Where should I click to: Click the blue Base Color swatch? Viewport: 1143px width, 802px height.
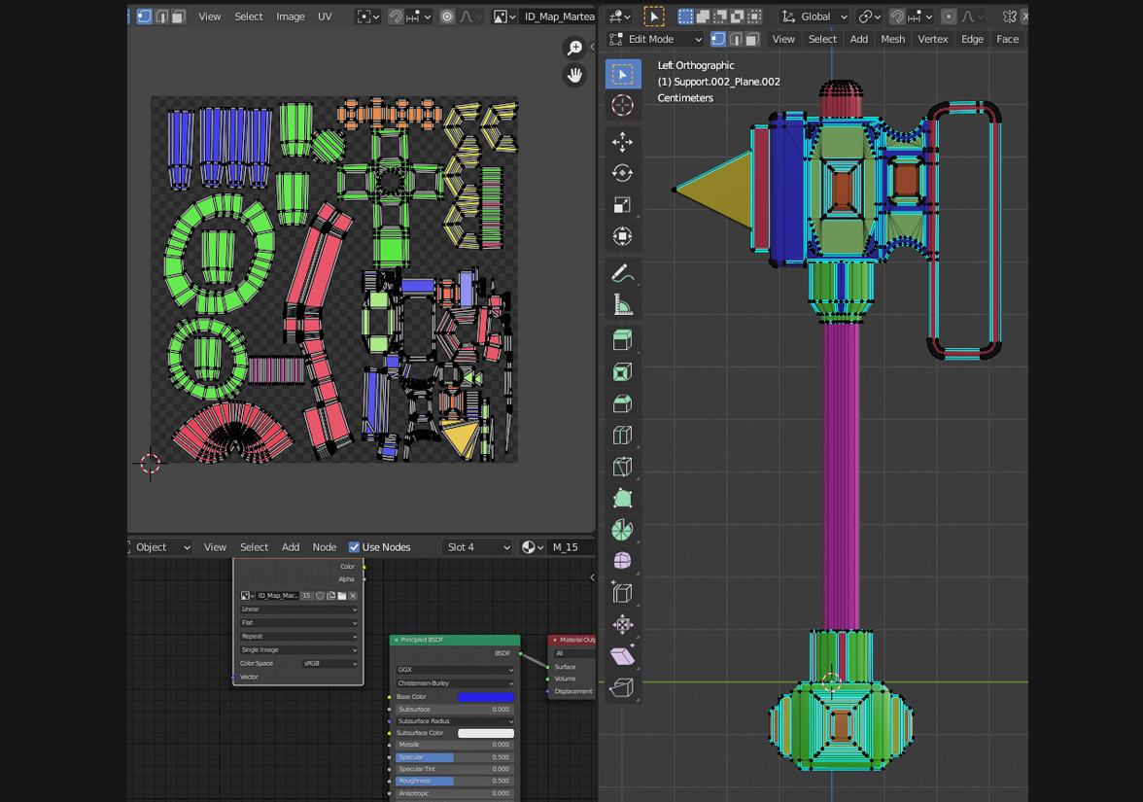tap(485, 697)
